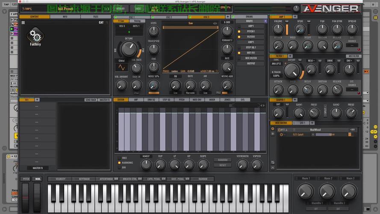Switch to the MIXER tab
380x214 pixels.
click(x=212, y=100)
